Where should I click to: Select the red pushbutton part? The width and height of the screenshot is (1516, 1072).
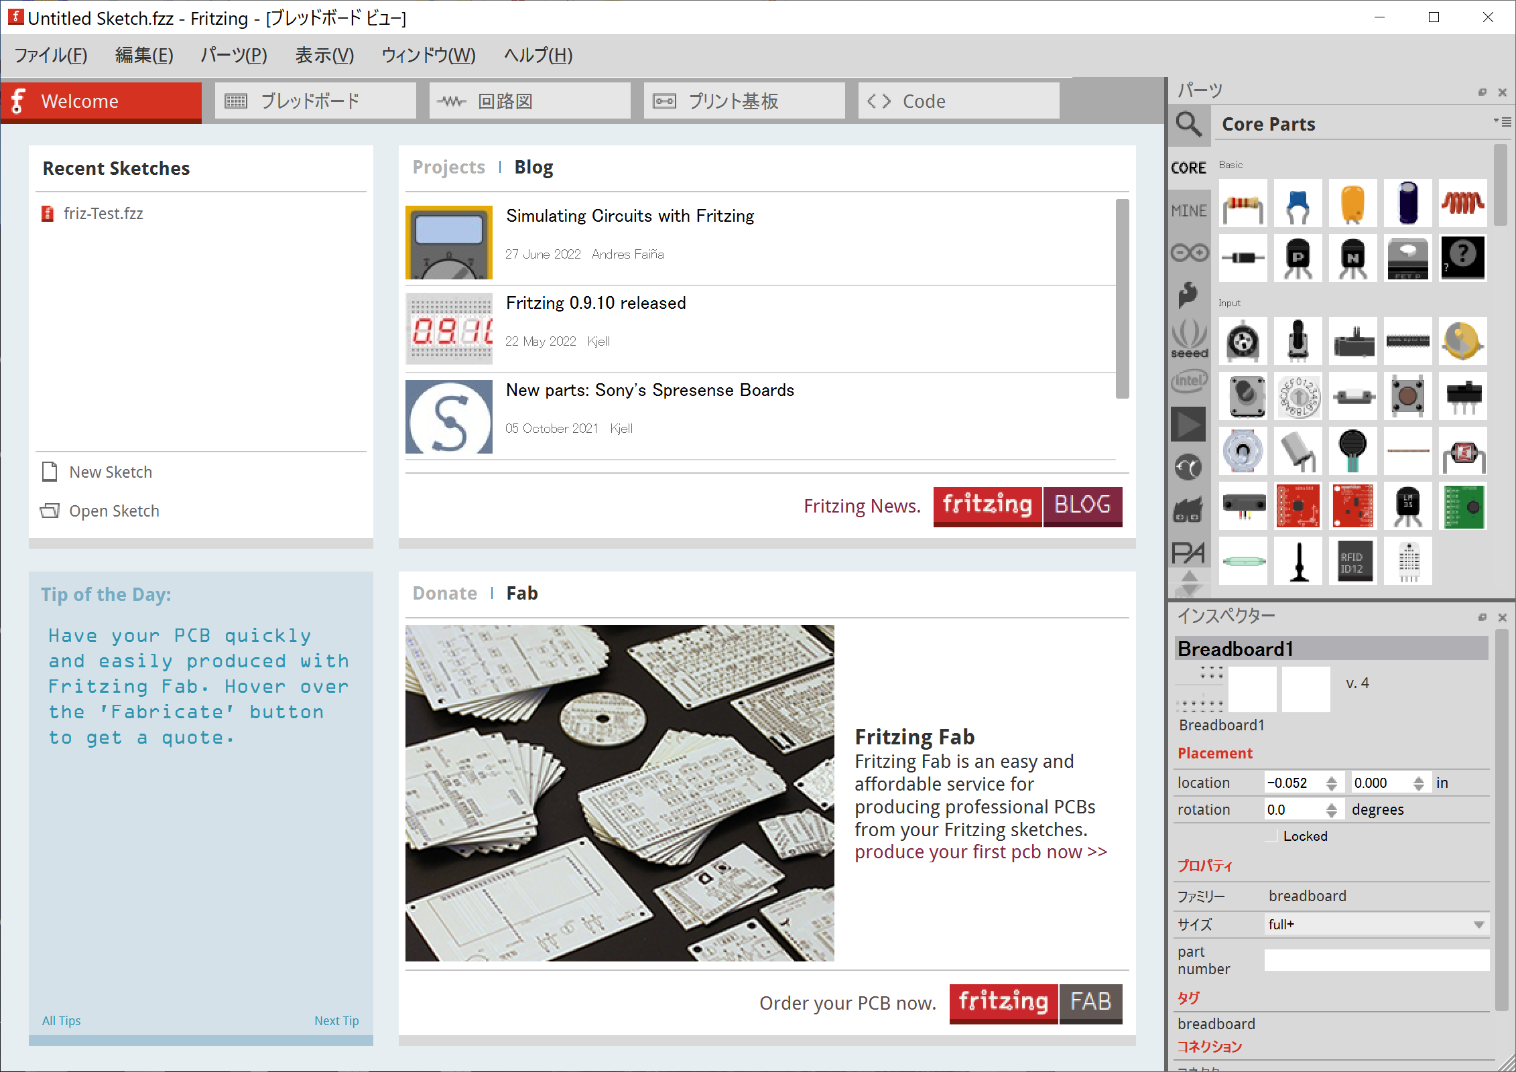click(1408, 396)
